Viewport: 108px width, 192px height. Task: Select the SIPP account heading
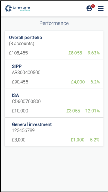pyautogui.click(x=17, y=66)
